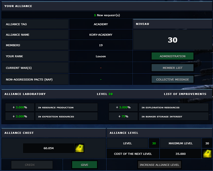Click the energy card icon beside next level cost
213x171 pixels.
pyautogui.click(x=207, y=154)
